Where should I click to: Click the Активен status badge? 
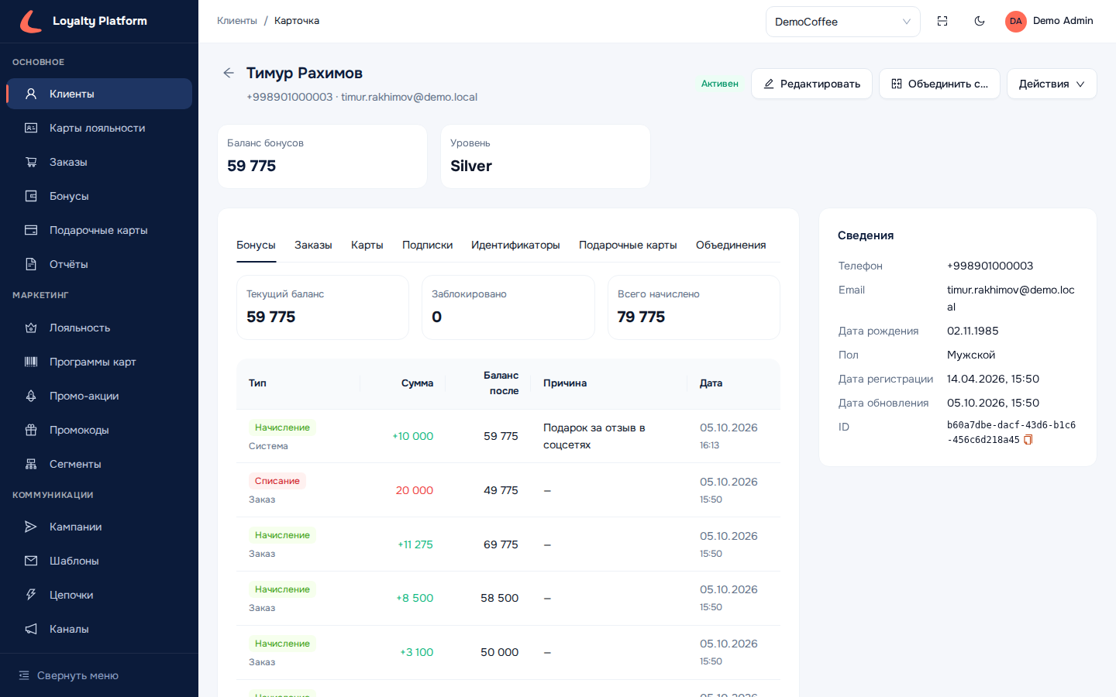720,84
